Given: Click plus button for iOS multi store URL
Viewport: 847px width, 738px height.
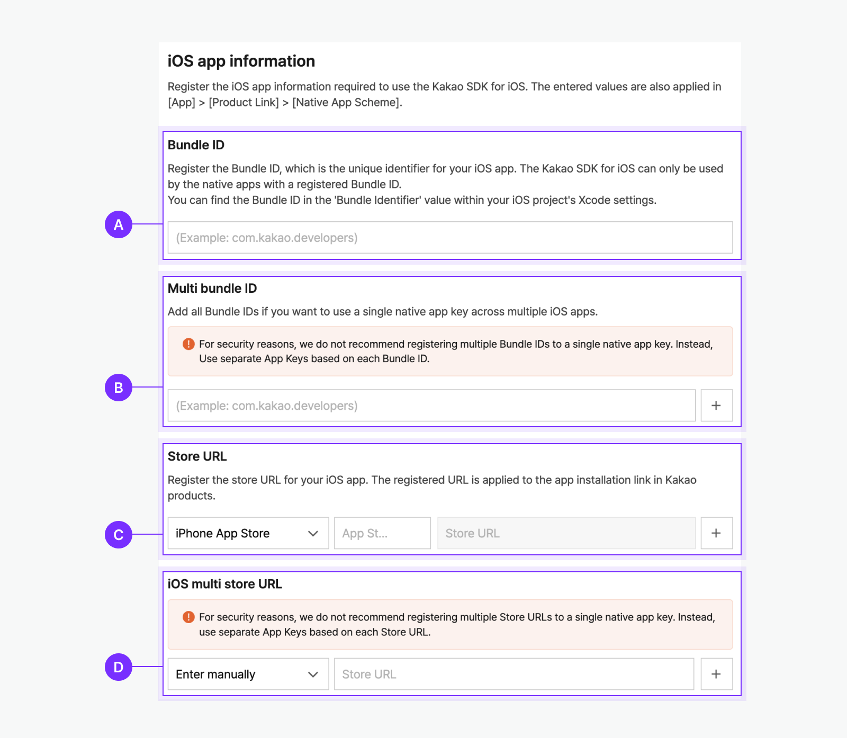Looking at the screenshot, I should (716, 674).
